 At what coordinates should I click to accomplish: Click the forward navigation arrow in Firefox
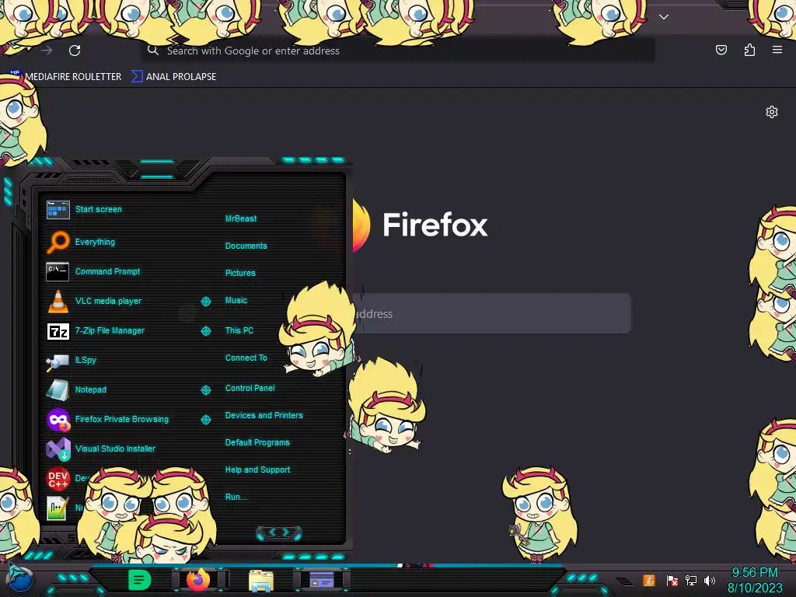tap(47, 51)
